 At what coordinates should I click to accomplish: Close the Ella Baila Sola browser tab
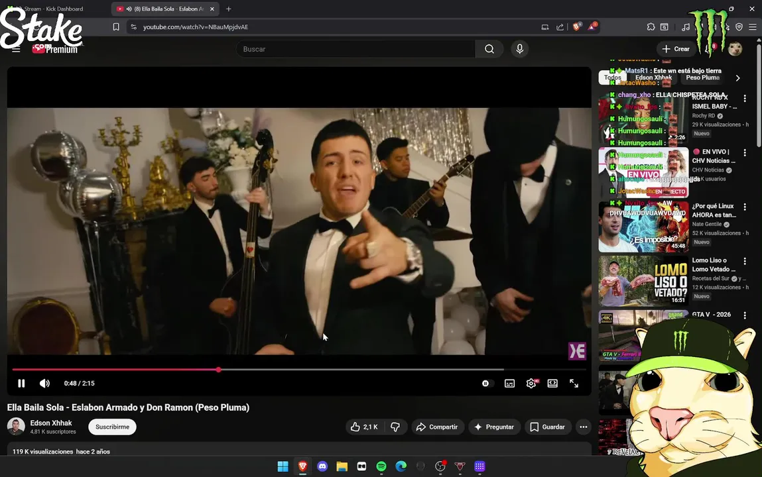click(x=212, y=9)
